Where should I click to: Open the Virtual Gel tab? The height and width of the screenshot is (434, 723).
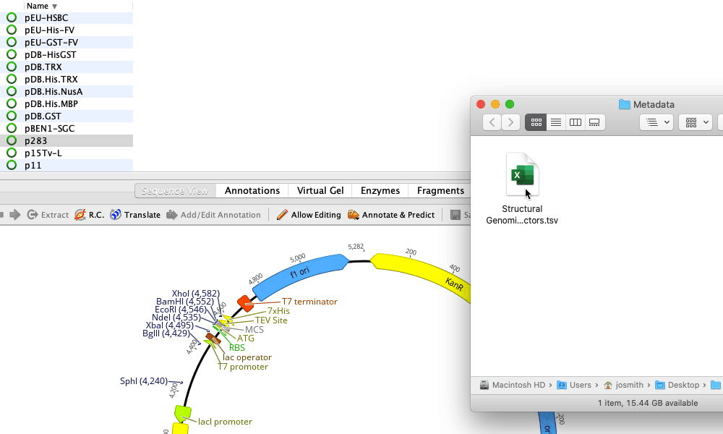click(320, 191)
